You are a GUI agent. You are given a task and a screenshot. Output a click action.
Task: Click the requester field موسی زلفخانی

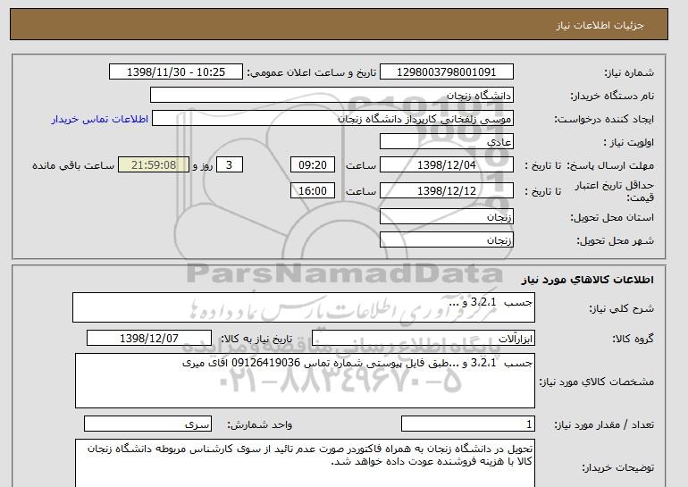(x=332, y=119)
